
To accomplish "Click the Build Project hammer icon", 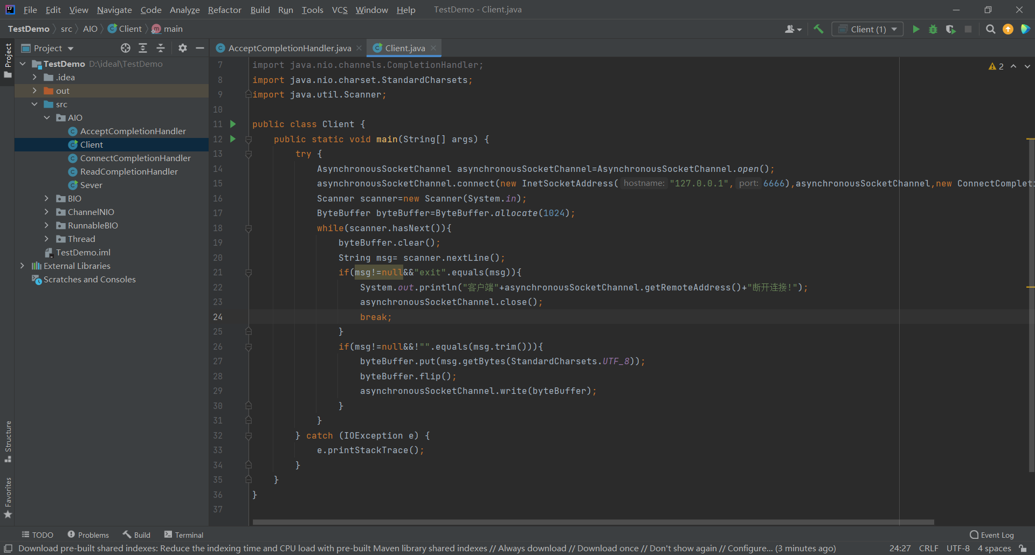I will 818,29.
